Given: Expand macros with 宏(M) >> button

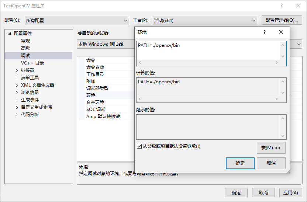Looking at the screenshot, I should coord(271,148).
